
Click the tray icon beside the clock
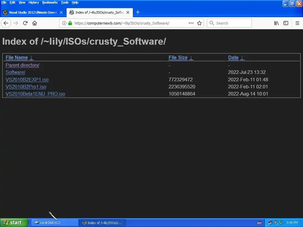point(281,223)
